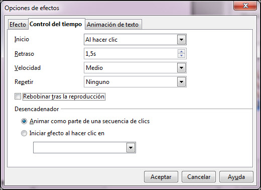Viewport: 261px width, 190px height.
Task: Click the Retraso label
Action: 24,54
